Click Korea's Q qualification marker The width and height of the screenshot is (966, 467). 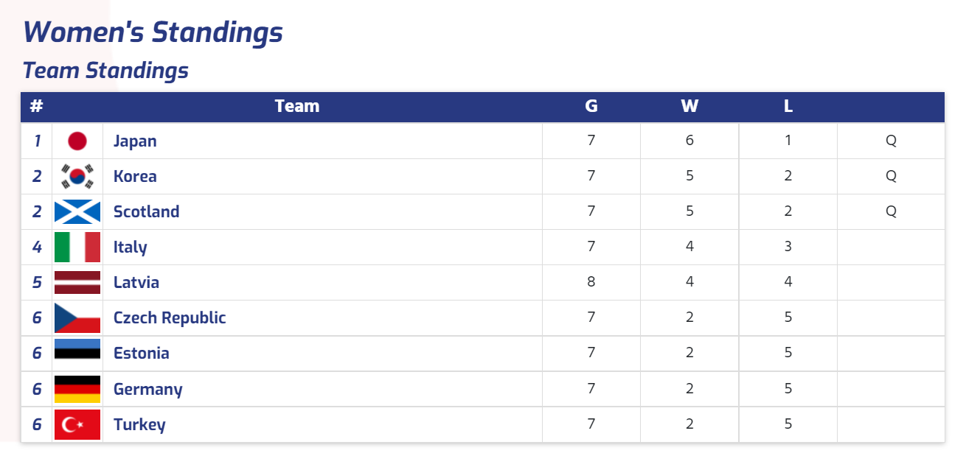[x=891, y=176]
